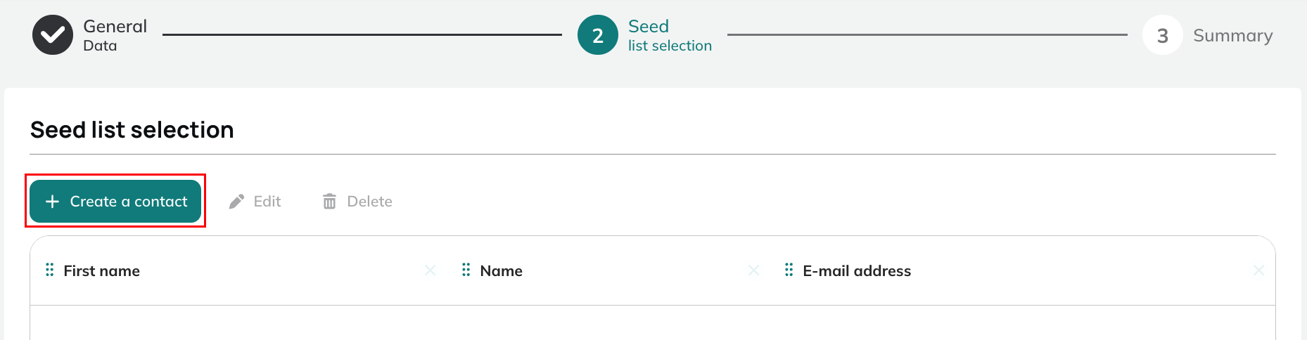Click the Delete label in toolbar

point(370,202)
